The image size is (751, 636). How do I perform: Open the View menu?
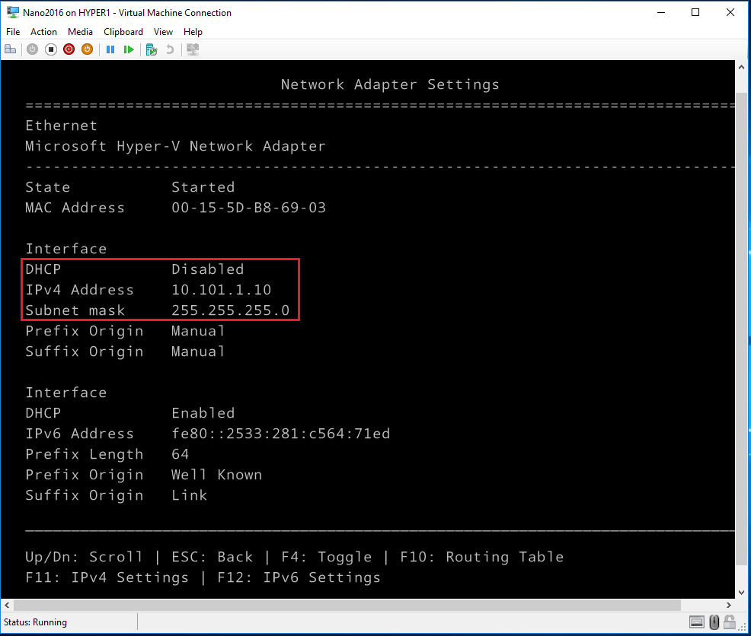(x=163, y=32)
